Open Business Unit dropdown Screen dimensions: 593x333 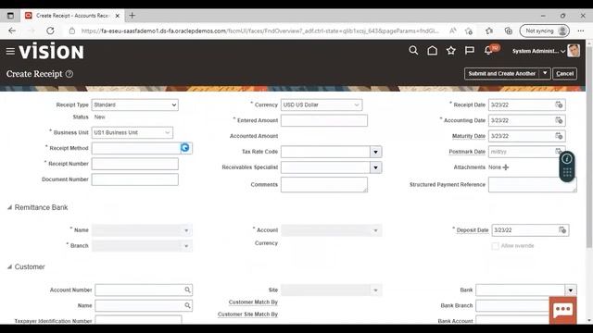(x=132, y=132)
